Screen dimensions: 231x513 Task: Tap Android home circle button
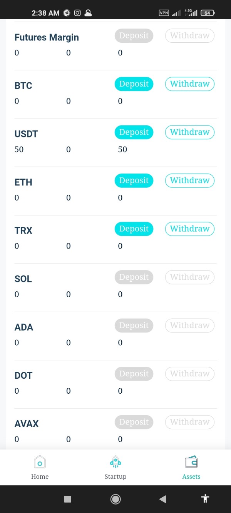[x=115, y=499]
